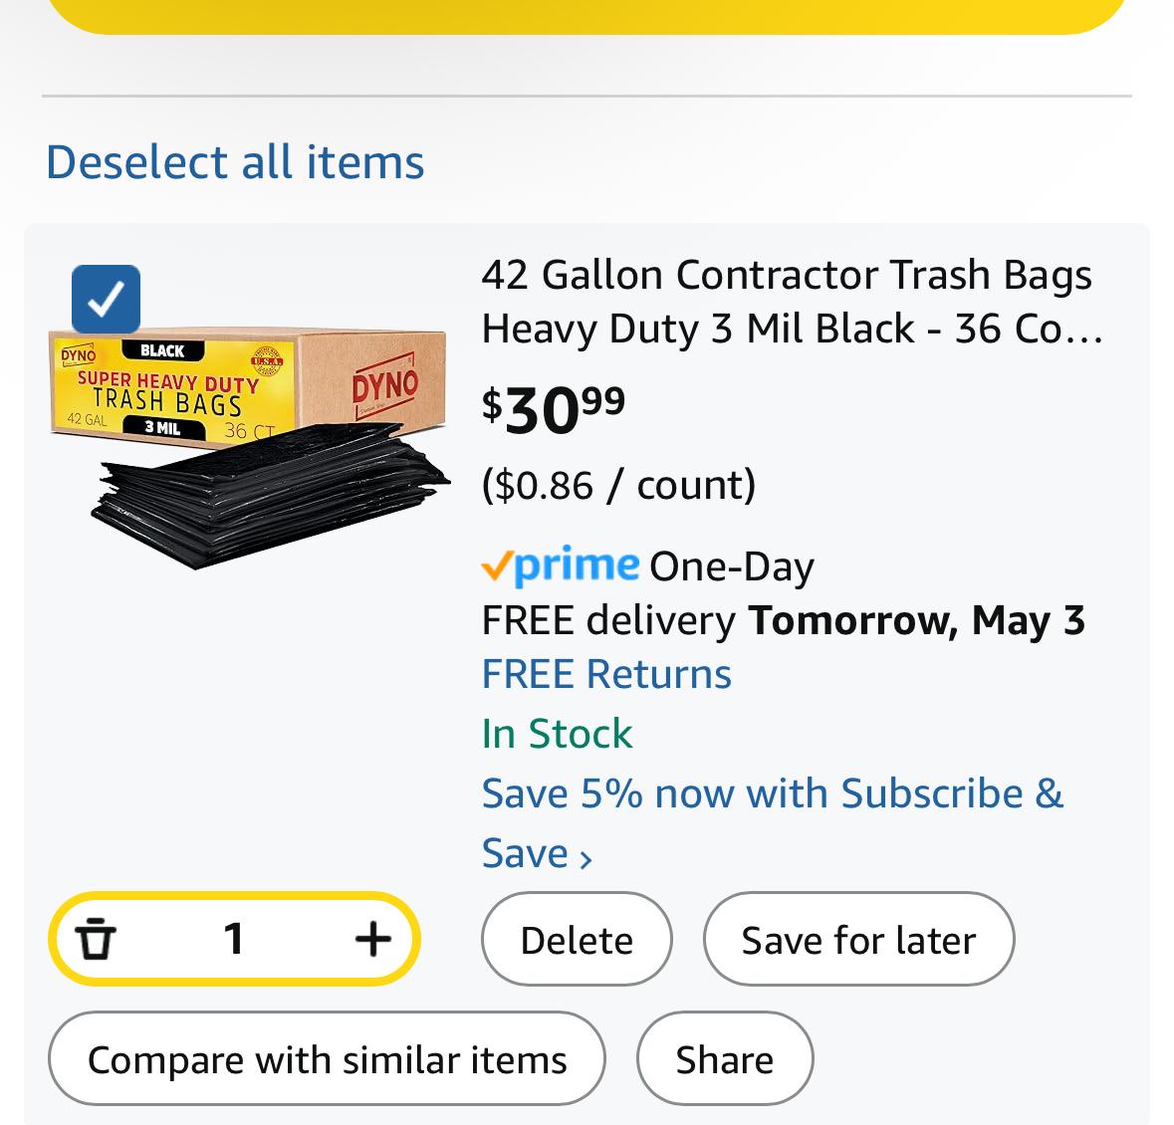This screenshot has height=1125, width=1174.
Task: Tap the Share button
Action: click(x=725, y=1058)
